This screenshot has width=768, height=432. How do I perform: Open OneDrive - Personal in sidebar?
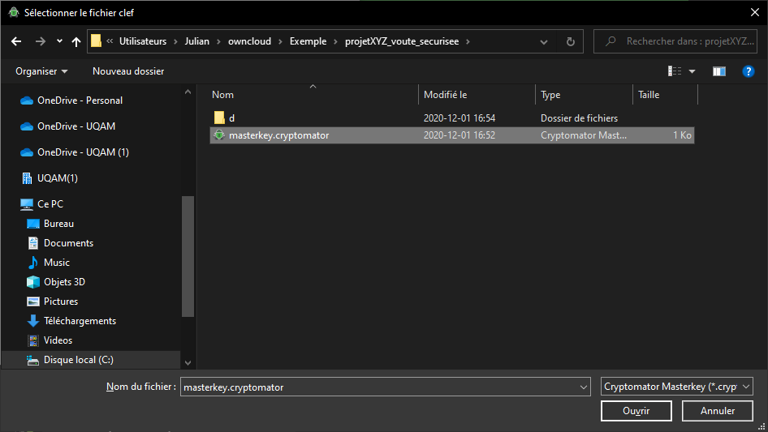pos(80,101)
